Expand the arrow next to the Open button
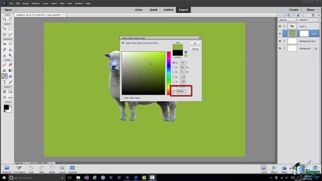The height and width of the screenshot is (181, 322). (16, 10)
